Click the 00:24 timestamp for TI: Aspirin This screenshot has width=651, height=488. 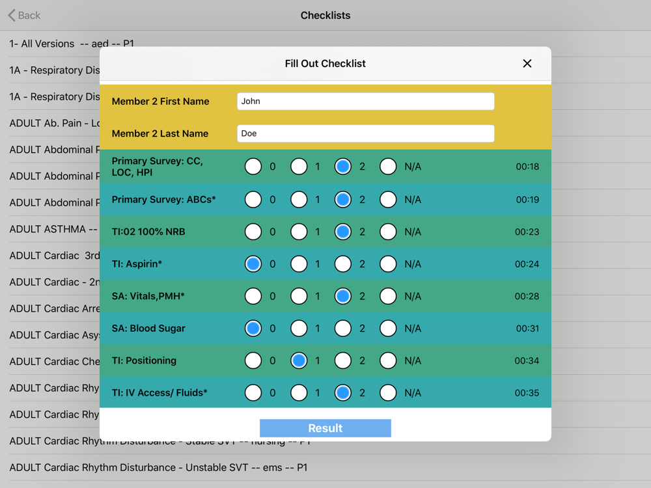[527, 264]
